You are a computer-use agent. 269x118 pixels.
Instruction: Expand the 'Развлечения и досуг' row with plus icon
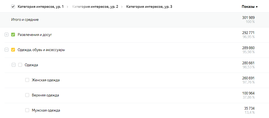pos(7,35)
